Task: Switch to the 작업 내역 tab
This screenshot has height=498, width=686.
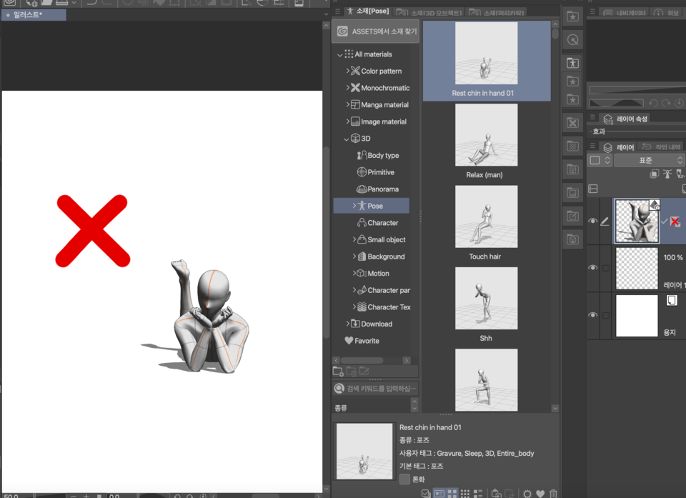Action: coord(662,146)
